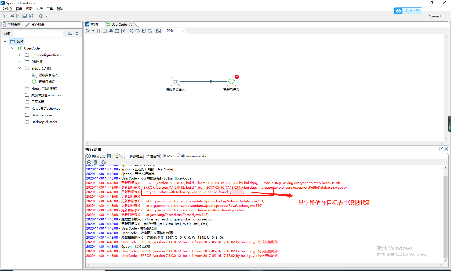Viewport: 451px width, 271px height.
Task: Stop the running transformation
Action: tap(105, 31)
